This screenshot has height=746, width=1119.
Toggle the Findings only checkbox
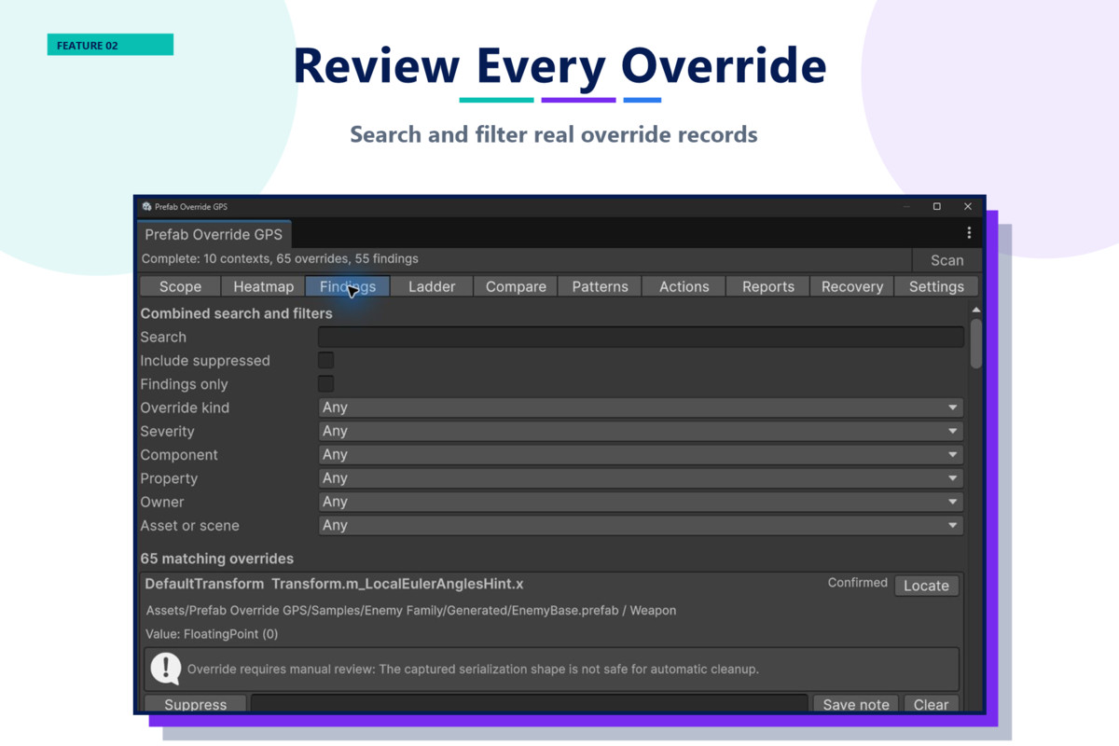point(325,383)
